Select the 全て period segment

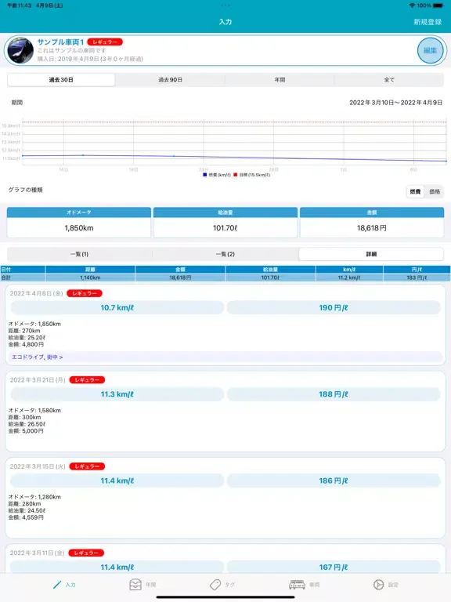tap(389, 80)
